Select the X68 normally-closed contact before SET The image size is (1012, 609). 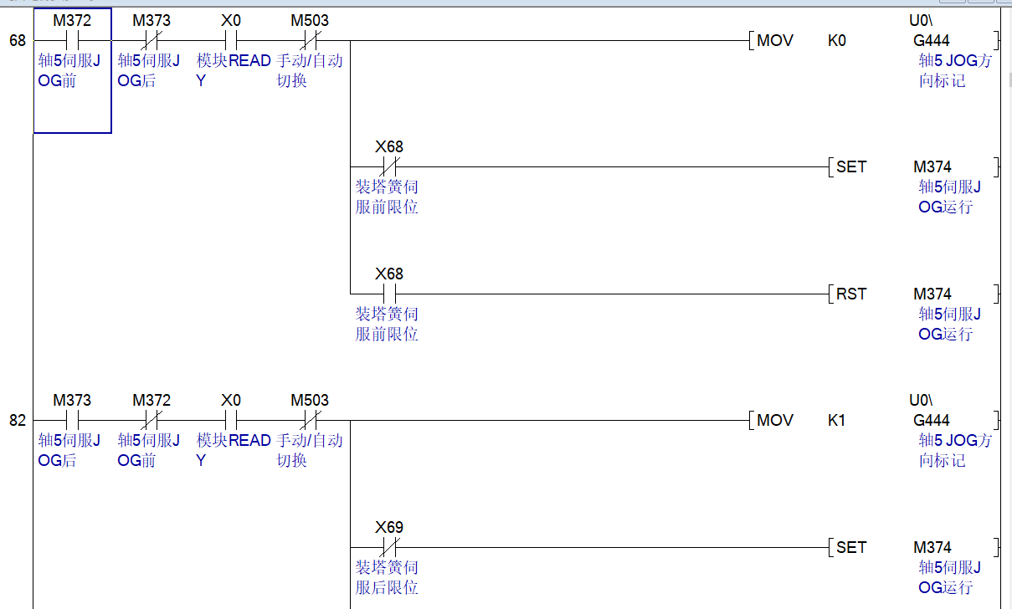[389, 166]
